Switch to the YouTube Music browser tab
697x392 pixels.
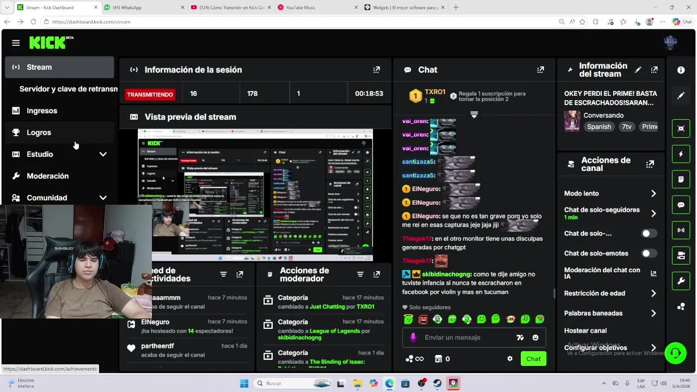coord(317,7)
